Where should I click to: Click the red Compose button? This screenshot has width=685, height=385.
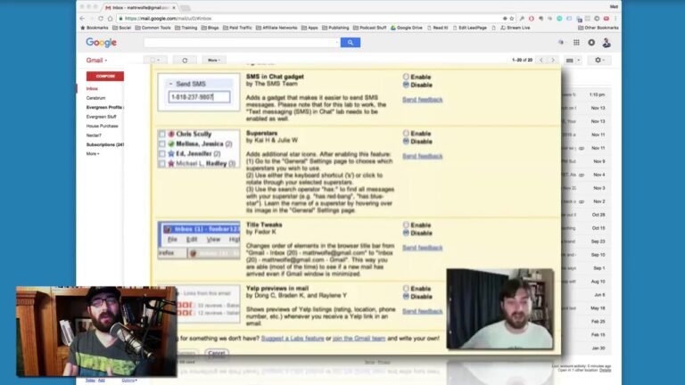tap(104, 76)
